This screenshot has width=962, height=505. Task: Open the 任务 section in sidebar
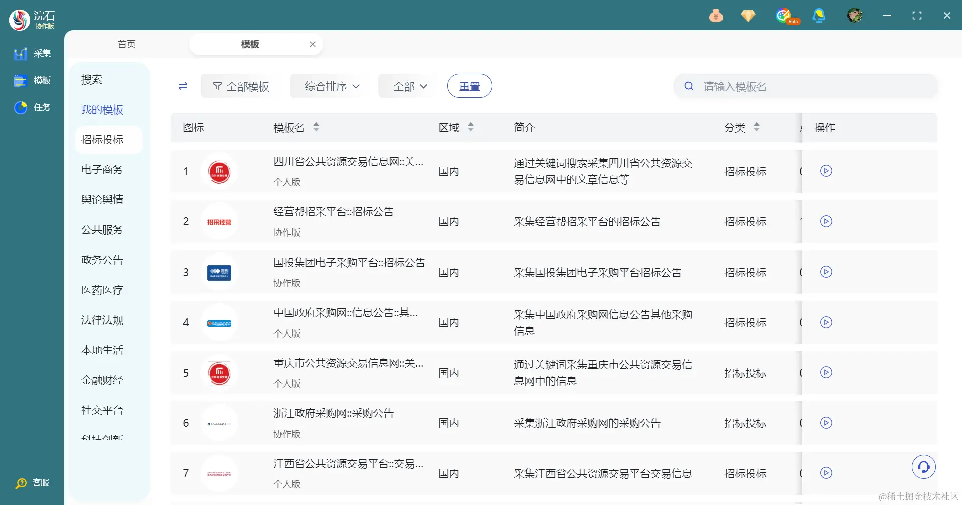(x=32, y=107)
